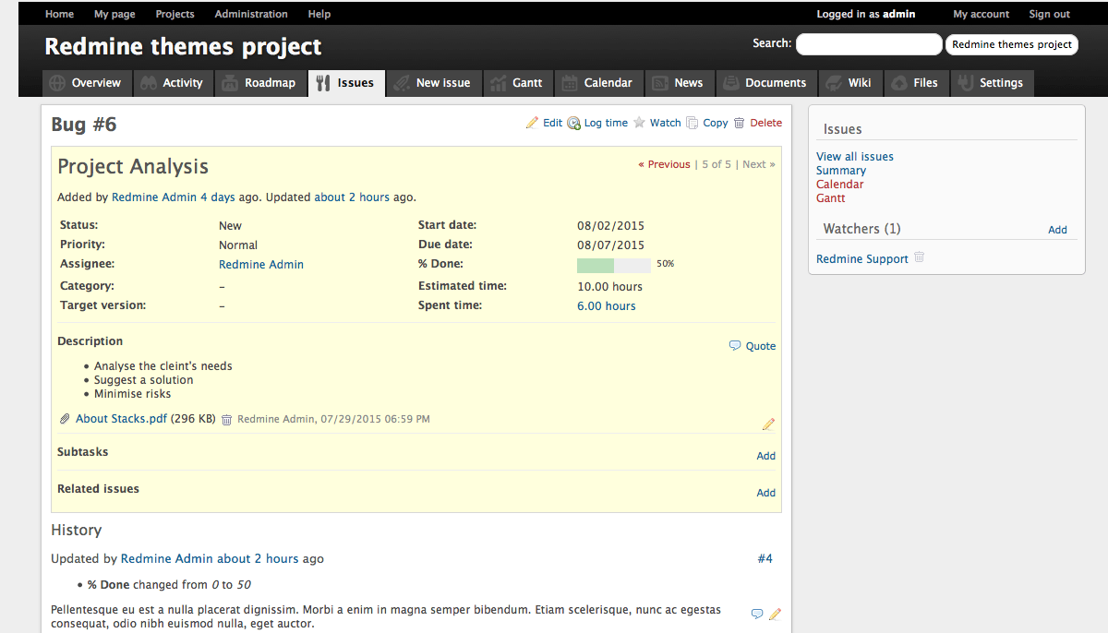Open the 6.00 hours spent time link
The image size is (1108, 633).
tap(607, 306)
